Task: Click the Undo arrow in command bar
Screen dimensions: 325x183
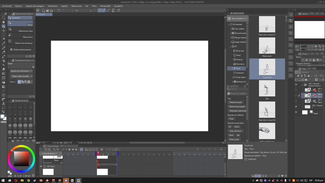Action: (59, 11)
